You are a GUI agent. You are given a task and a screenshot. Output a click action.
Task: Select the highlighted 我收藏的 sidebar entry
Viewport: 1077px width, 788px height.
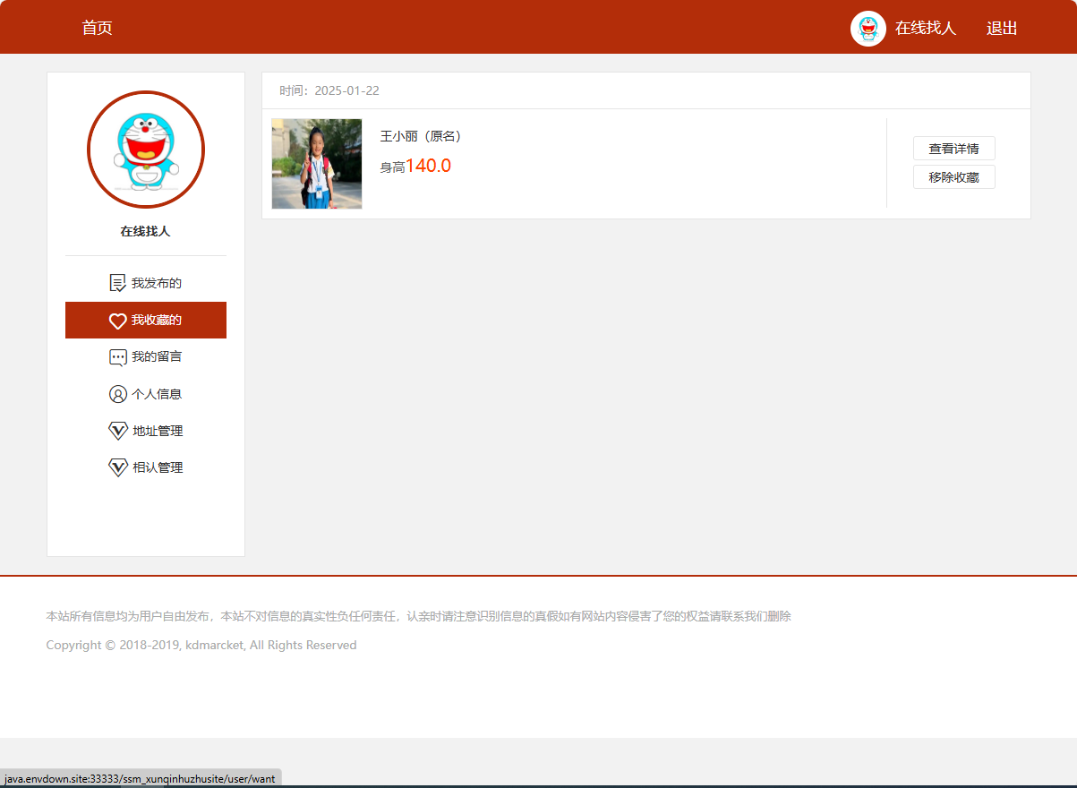[158, 320]
